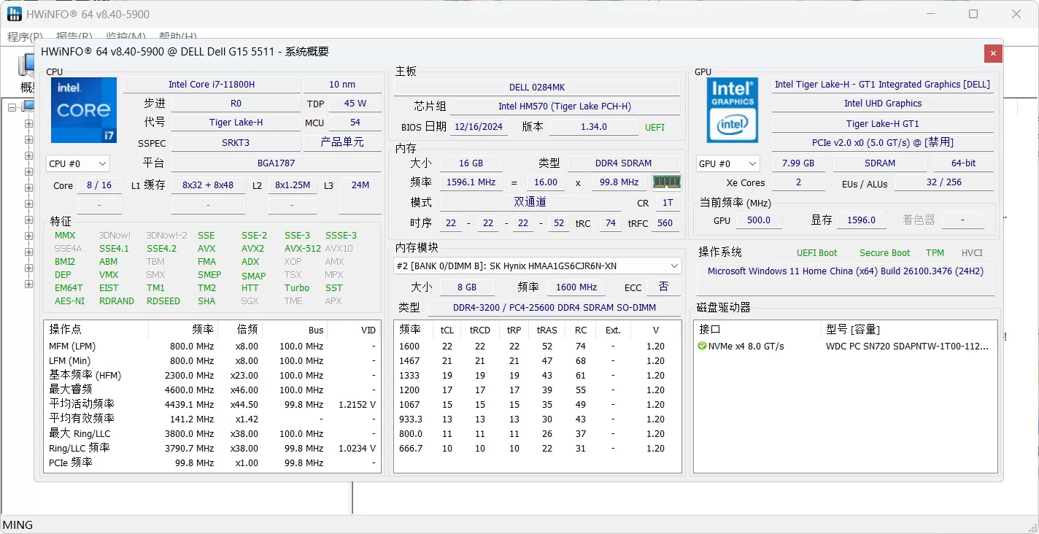Click the memory module picture beside 99.8 MHz

(x=666, y=181)
